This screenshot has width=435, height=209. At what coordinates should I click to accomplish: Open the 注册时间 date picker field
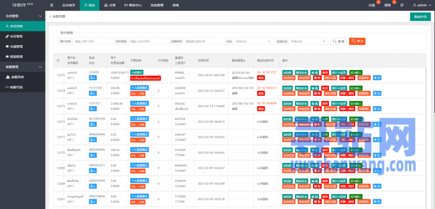click(203, 41)
